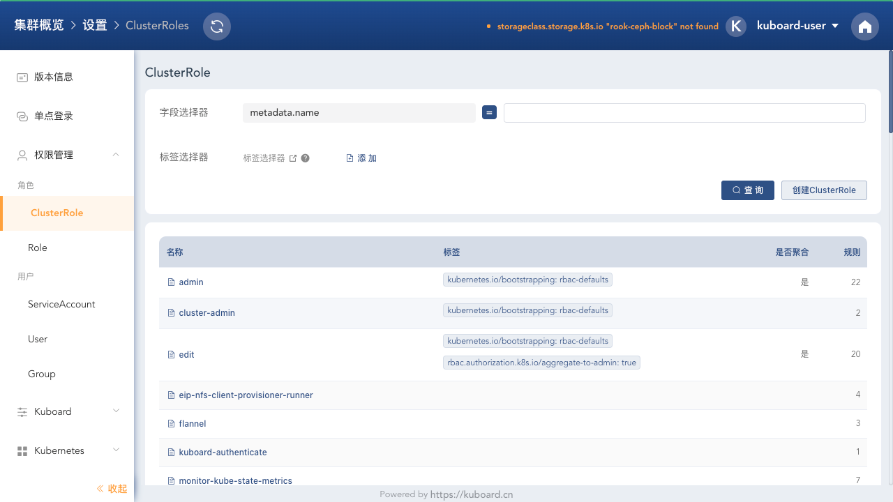This screenshot has height=502, width=893.
Task: Open kuboard-authenticate ClusterRole
Action: (223, 452)
